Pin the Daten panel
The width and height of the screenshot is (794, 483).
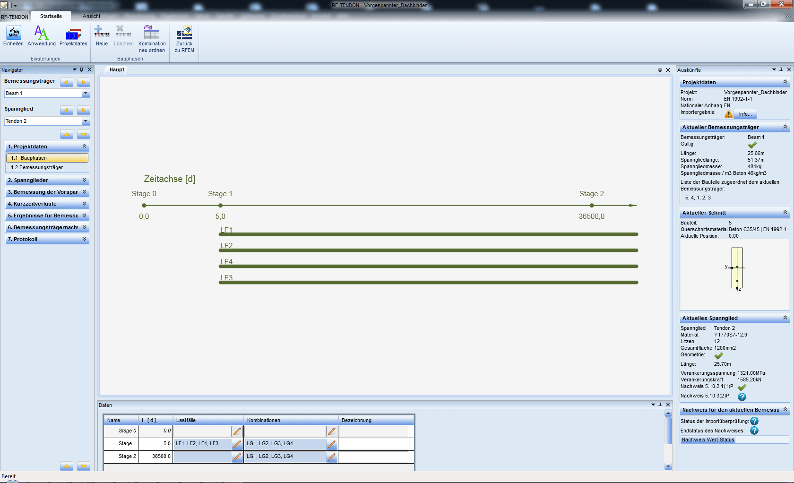tap(660, 405)
